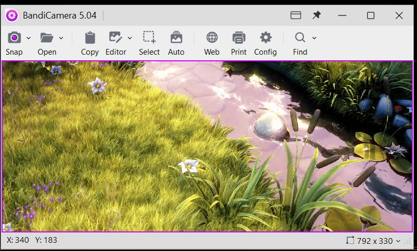
Task: Click the X: 340 coordinate readout
Action: (x=18, y=240)
